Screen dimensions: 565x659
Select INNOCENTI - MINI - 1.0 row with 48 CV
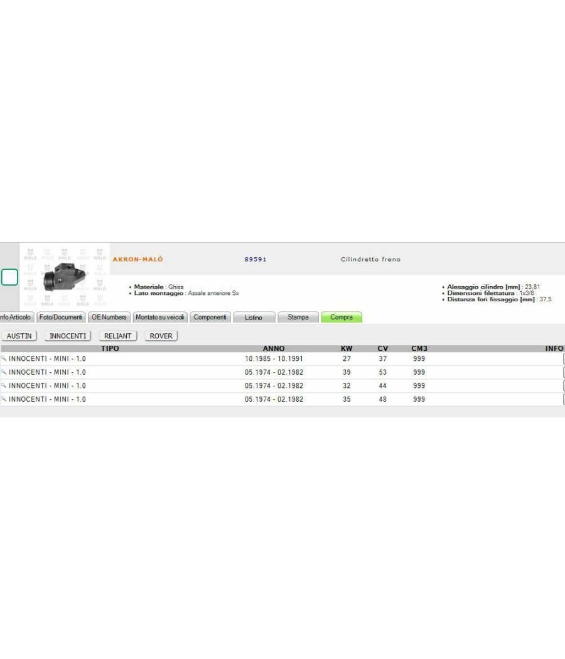[x=282, y=399]
